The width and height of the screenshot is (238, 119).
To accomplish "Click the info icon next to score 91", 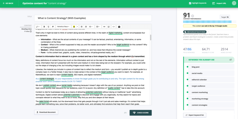I will coord(193,16).
